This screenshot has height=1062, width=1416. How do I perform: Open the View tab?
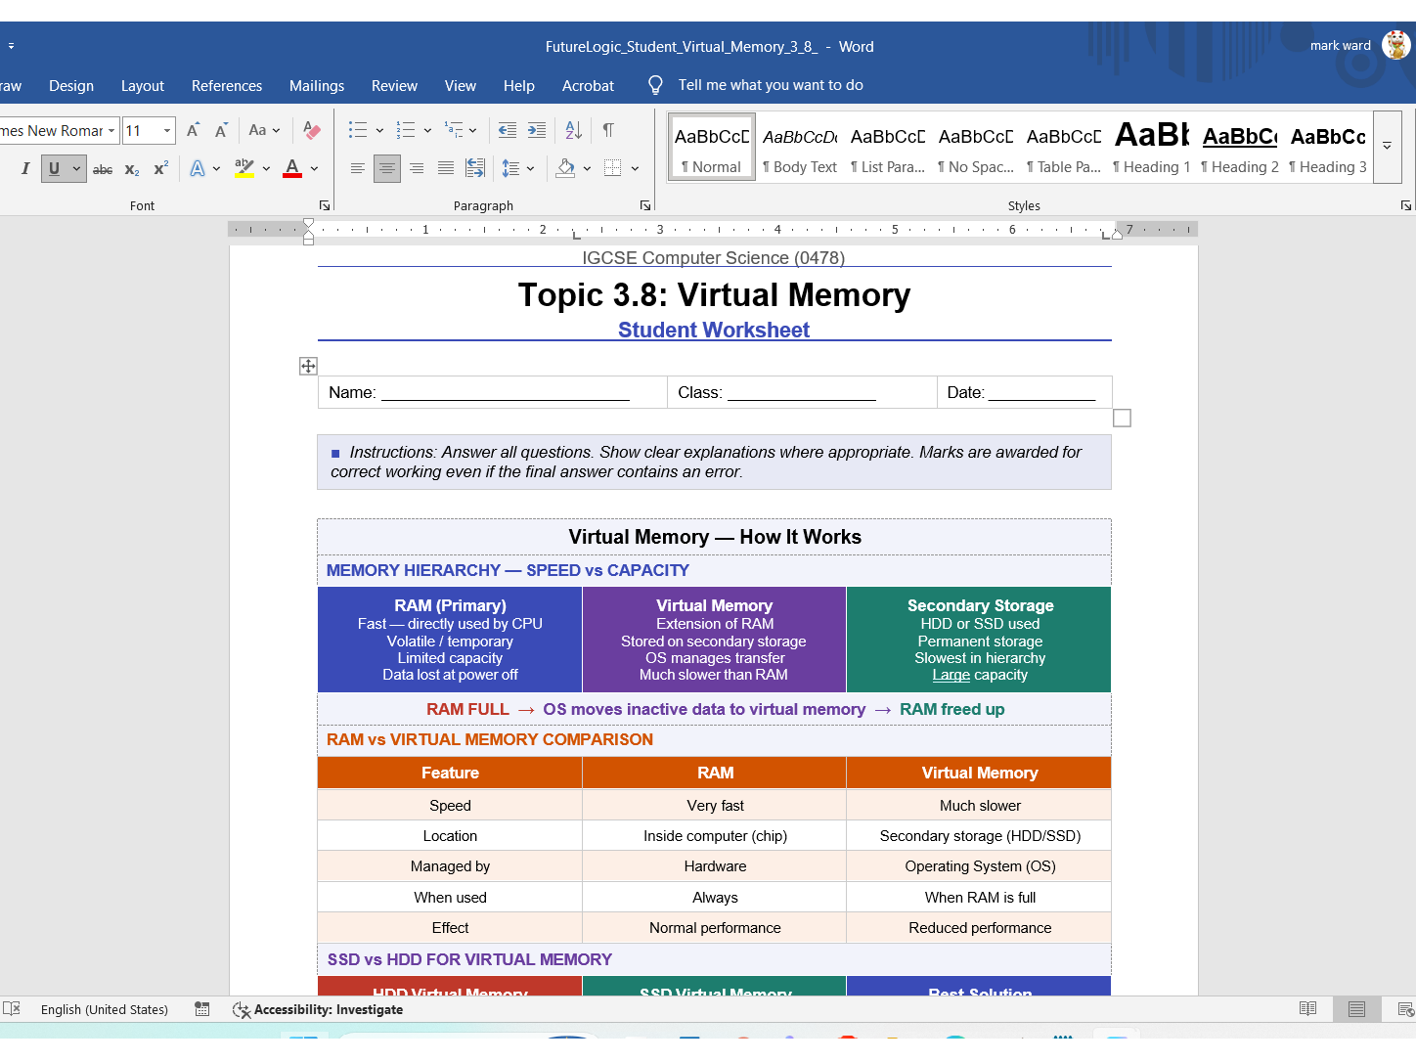(461, 86)
